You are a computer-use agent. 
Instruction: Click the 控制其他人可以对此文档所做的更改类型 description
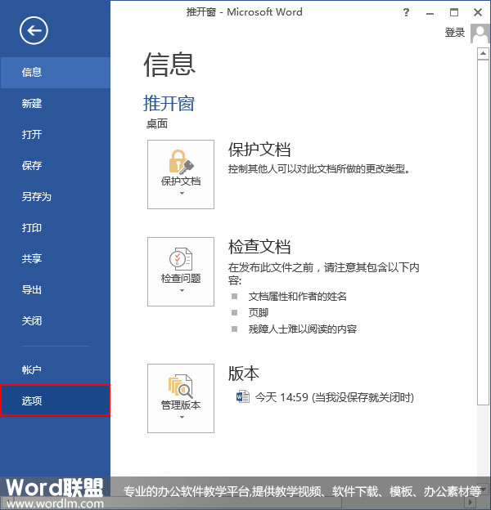pyautogui.click(x=319, y=169)
